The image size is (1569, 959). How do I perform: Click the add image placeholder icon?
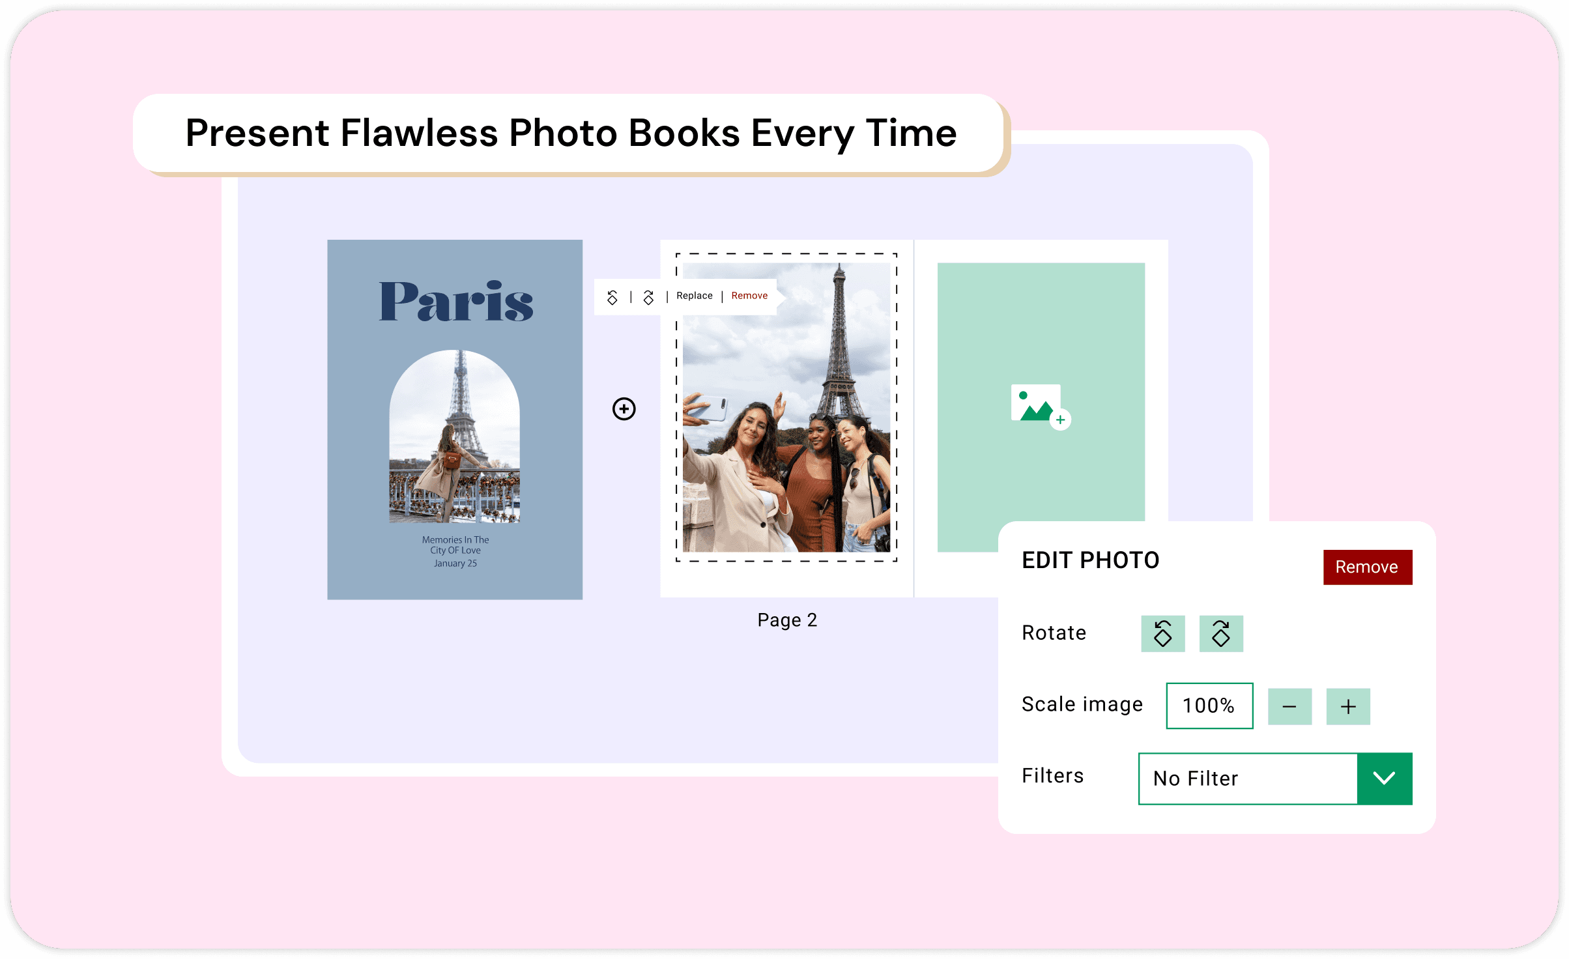point(1041,407)
